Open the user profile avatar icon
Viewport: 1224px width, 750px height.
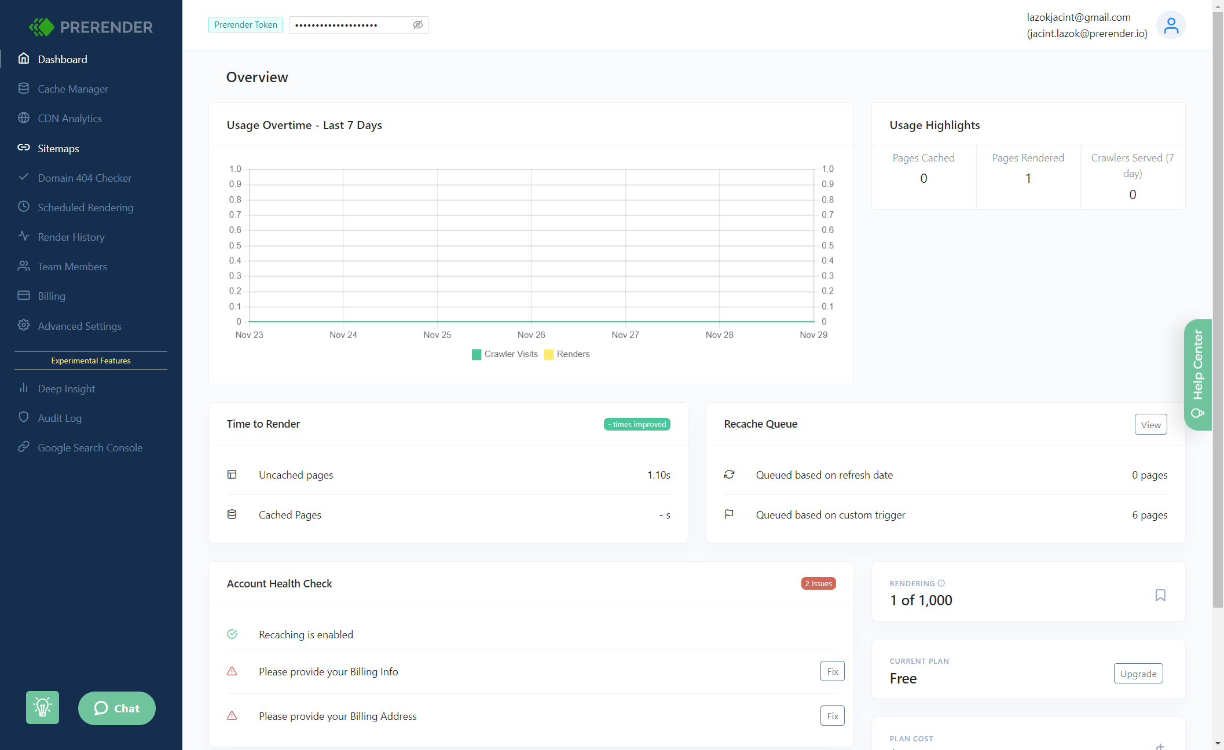coord(1171,25)
